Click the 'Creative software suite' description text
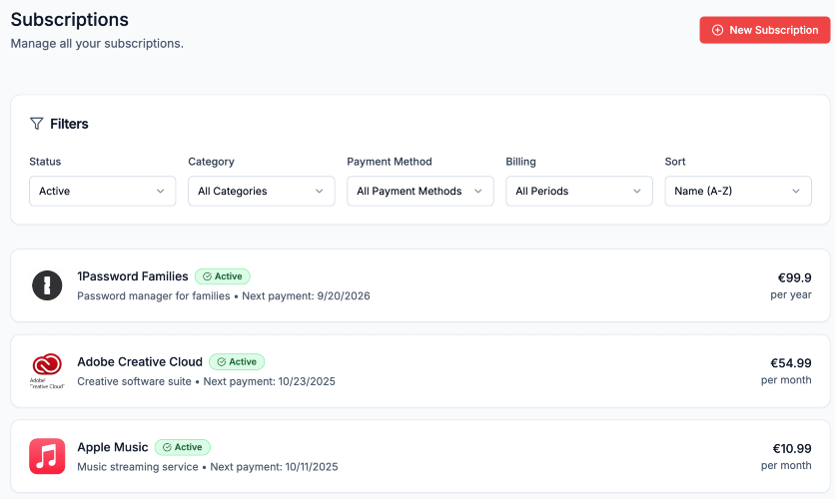Screen dimensions: 835x499 click(134, 381)
